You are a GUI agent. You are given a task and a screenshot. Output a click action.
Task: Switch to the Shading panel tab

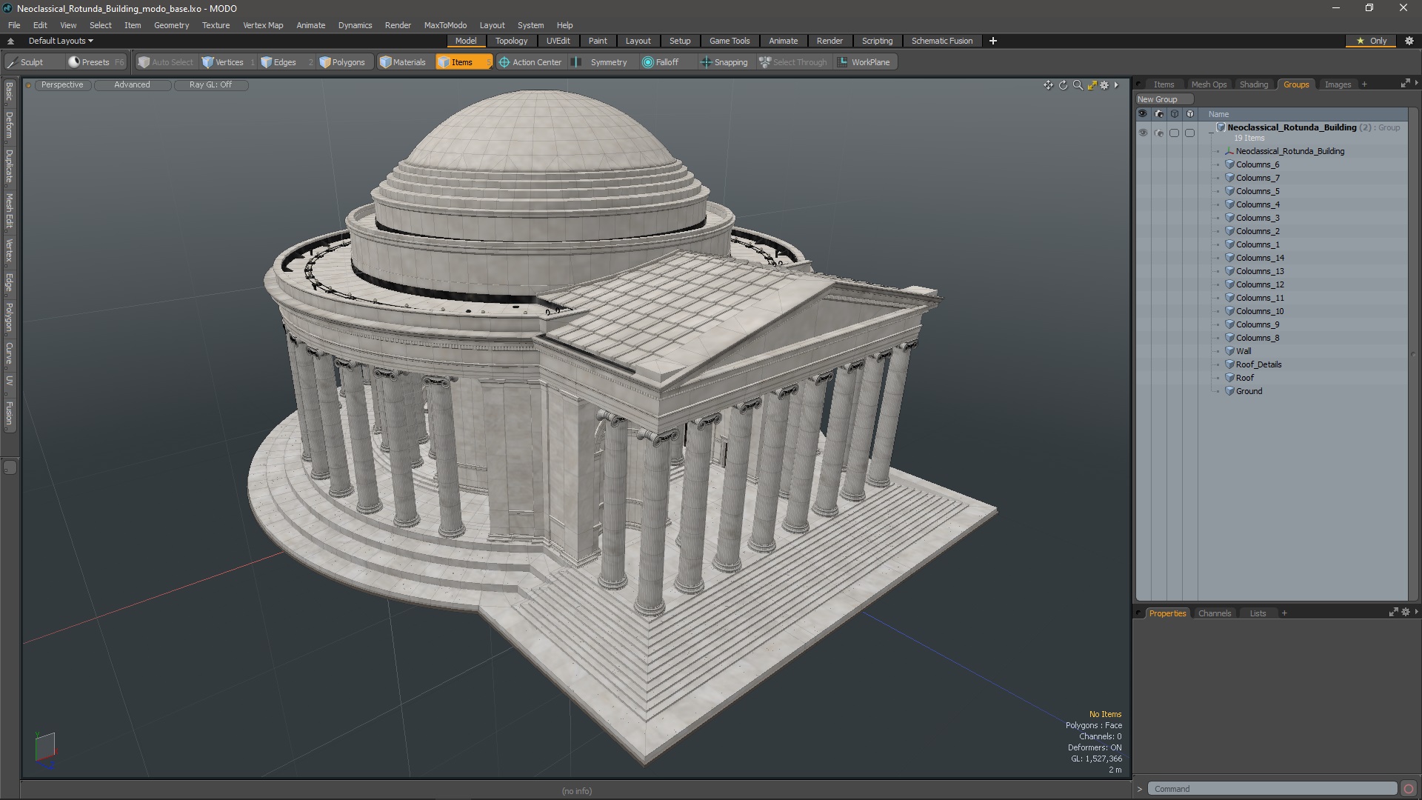coord(1254,84)
